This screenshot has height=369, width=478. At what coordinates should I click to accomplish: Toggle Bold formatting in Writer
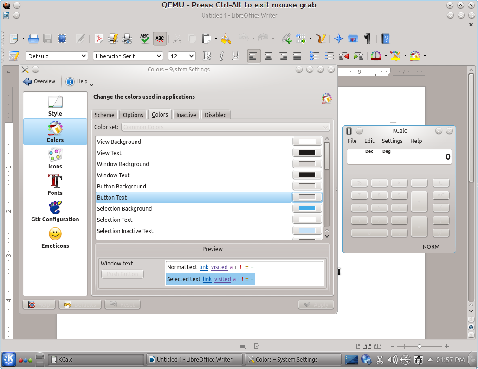click(x=207, y=56)
